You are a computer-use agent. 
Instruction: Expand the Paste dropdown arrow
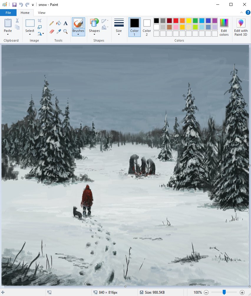coord(8,34)
